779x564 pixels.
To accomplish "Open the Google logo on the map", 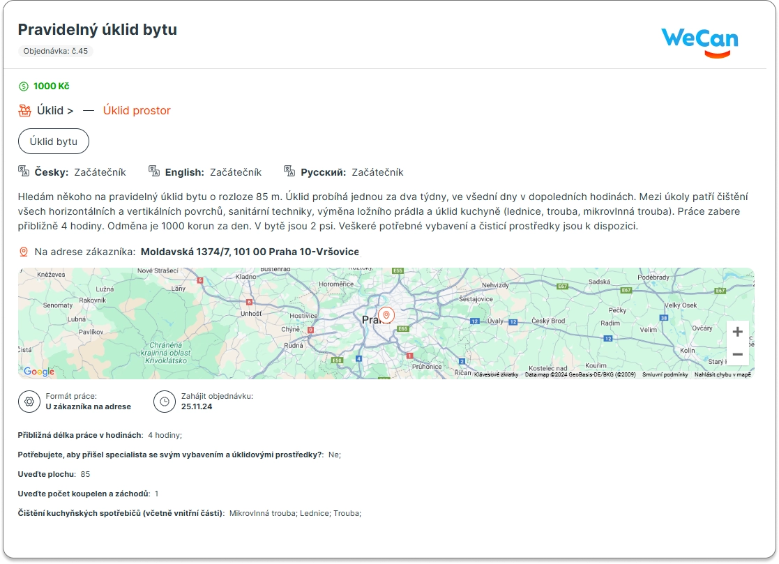I will [38, 372].
